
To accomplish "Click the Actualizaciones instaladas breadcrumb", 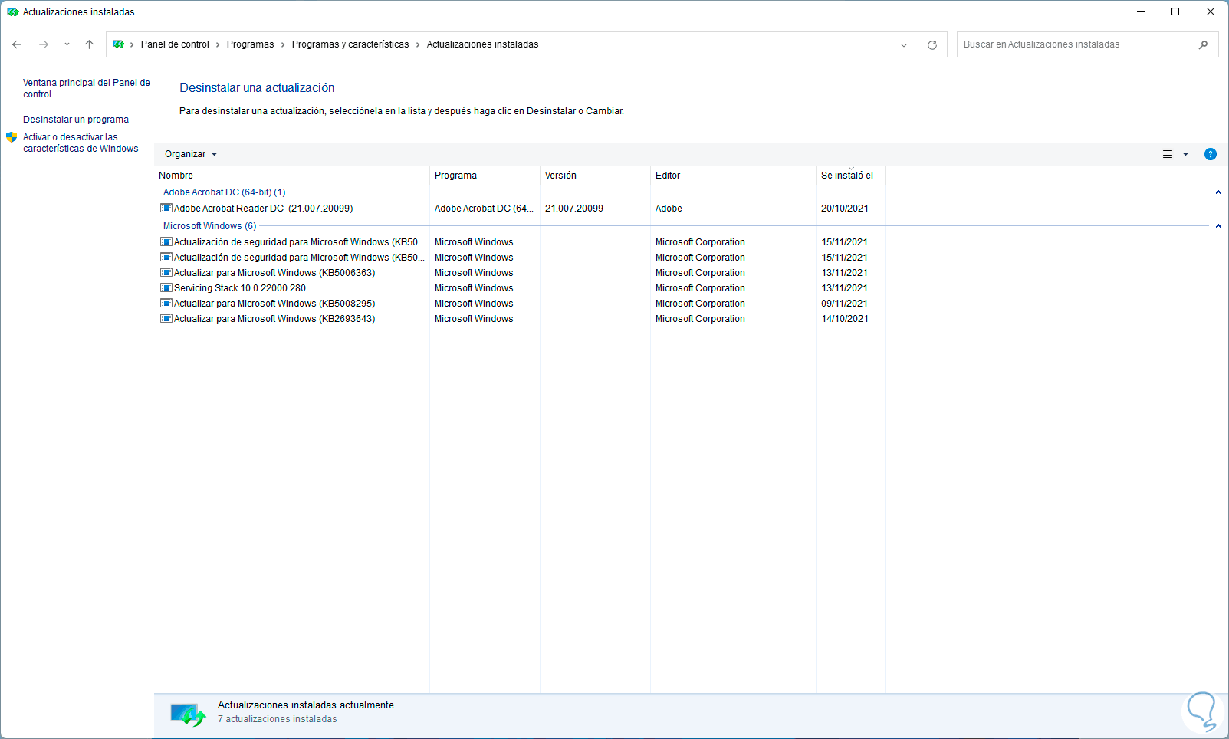I will tap(482, 44).
